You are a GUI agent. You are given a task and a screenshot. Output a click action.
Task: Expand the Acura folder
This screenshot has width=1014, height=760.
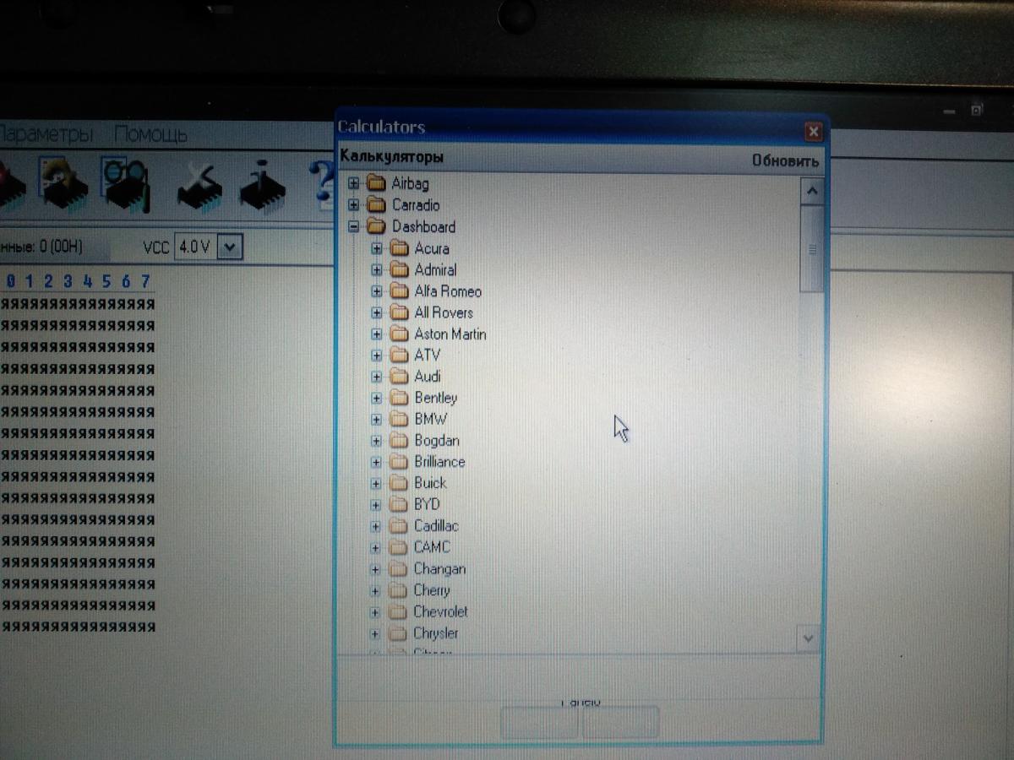click(x=377, y=248)
